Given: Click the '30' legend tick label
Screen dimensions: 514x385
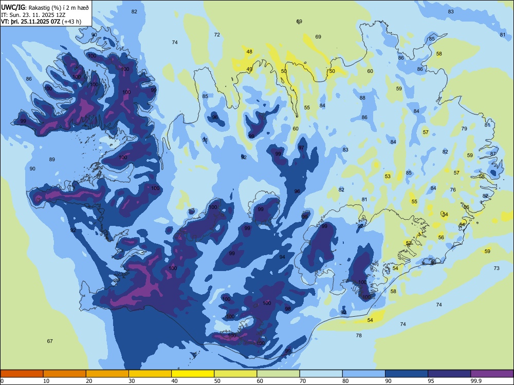Looking at the screenshot, I should [132, 381].
